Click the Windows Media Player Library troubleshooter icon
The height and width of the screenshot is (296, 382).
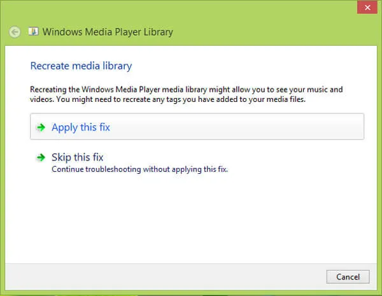pos(33,31)
